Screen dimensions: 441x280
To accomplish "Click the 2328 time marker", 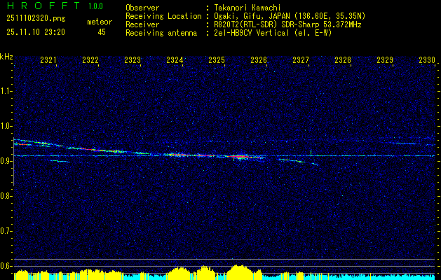I will (343, 61).
